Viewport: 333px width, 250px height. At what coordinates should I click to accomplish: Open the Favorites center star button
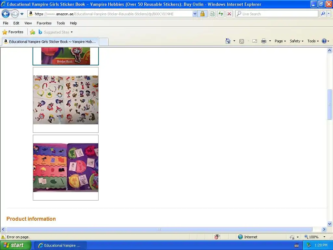(x=13, y=32)
